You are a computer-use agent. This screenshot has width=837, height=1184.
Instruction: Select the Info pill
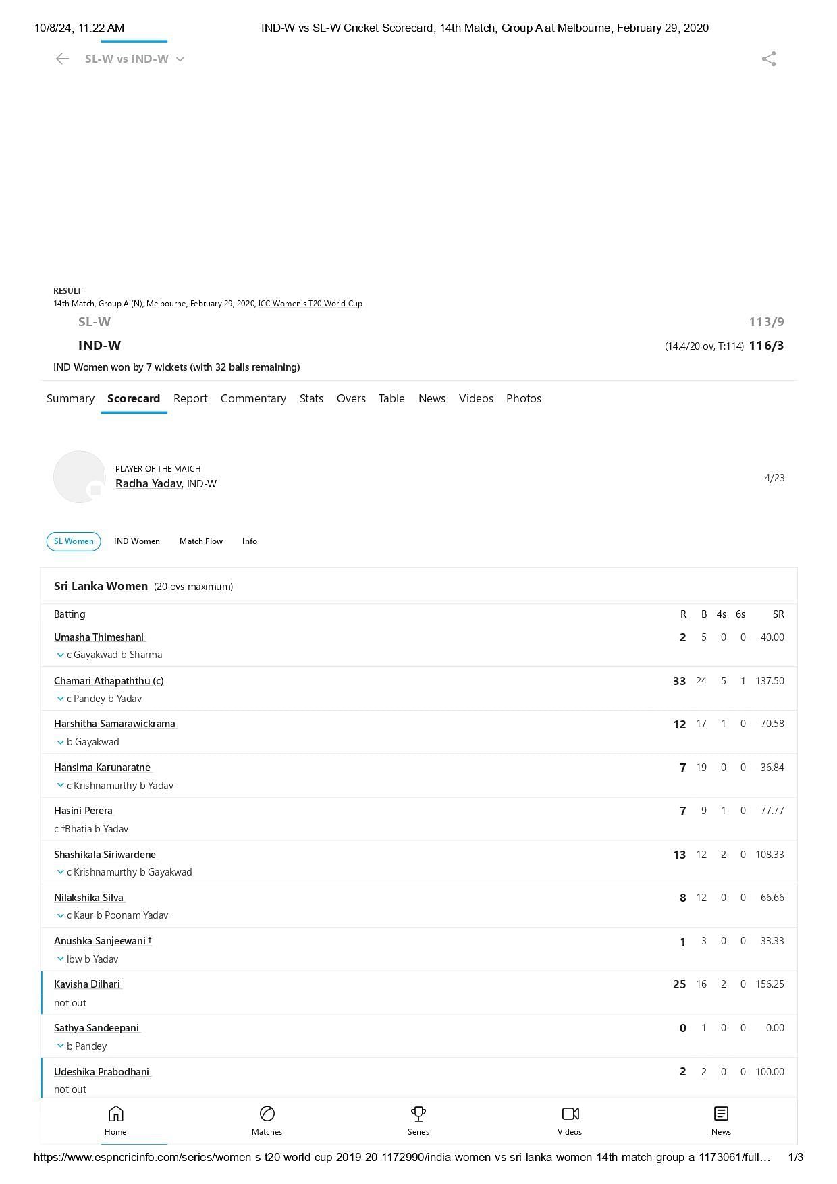(x=250, y=541)
